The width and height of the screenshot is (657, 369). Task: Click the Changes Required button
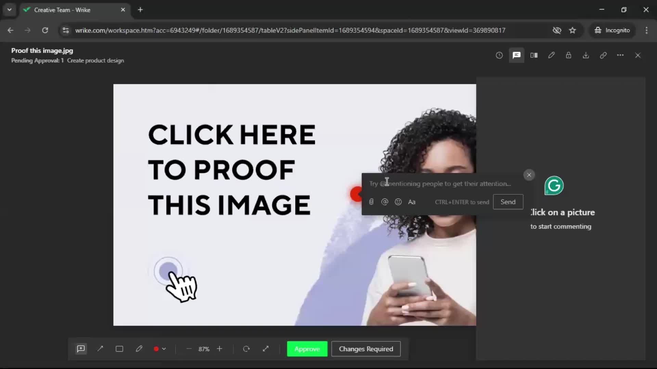click(x=366, y=349)
